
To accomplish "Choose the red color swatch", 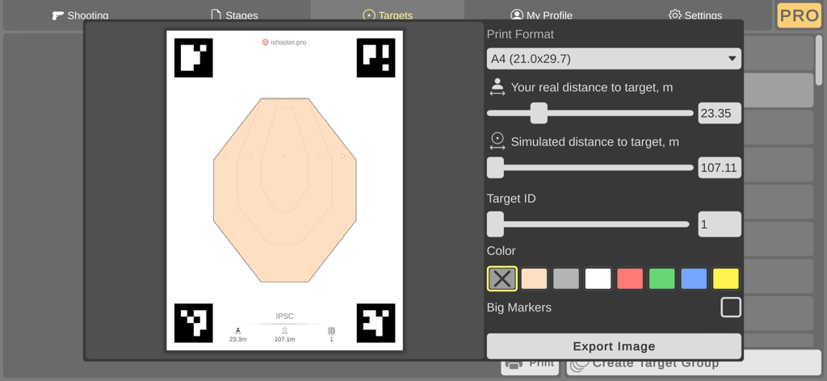I will coord(630,278).
